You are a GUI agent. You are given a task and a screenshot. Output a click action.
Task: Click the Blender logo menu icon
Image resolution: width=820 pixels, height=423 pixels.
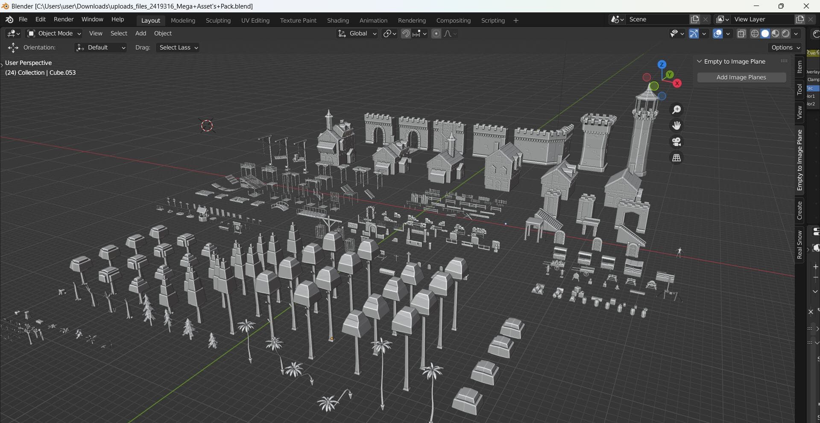[x=9, y=20]
